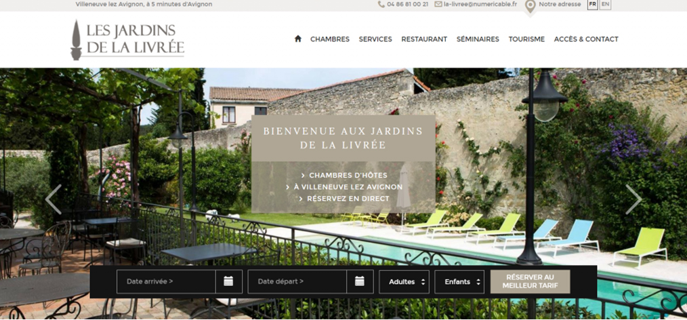Open the Restaurant menu item
Screen dimensions: 687x320
pos(424,39)
